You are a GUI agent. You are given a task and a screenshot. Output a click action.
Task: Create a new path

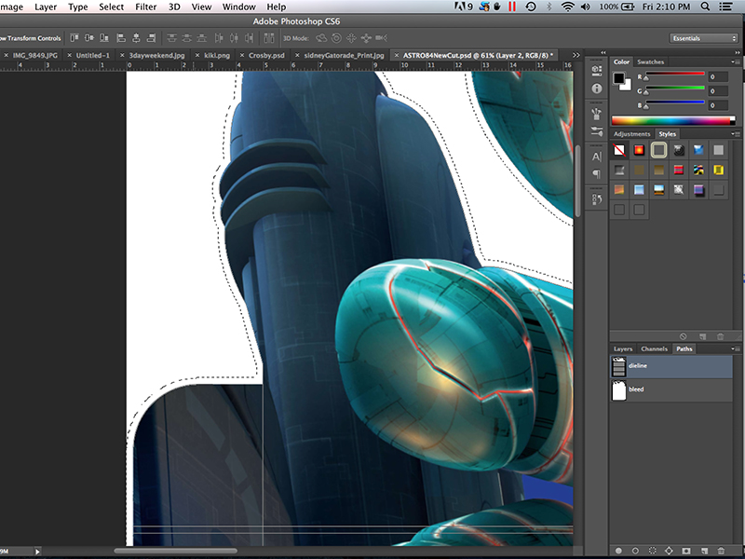coord(704,551)
